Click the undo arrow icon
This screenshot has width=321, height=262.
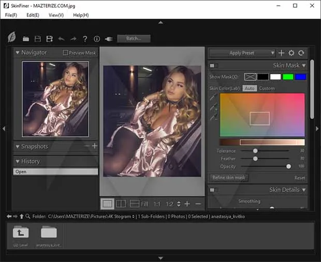(62, 39)
